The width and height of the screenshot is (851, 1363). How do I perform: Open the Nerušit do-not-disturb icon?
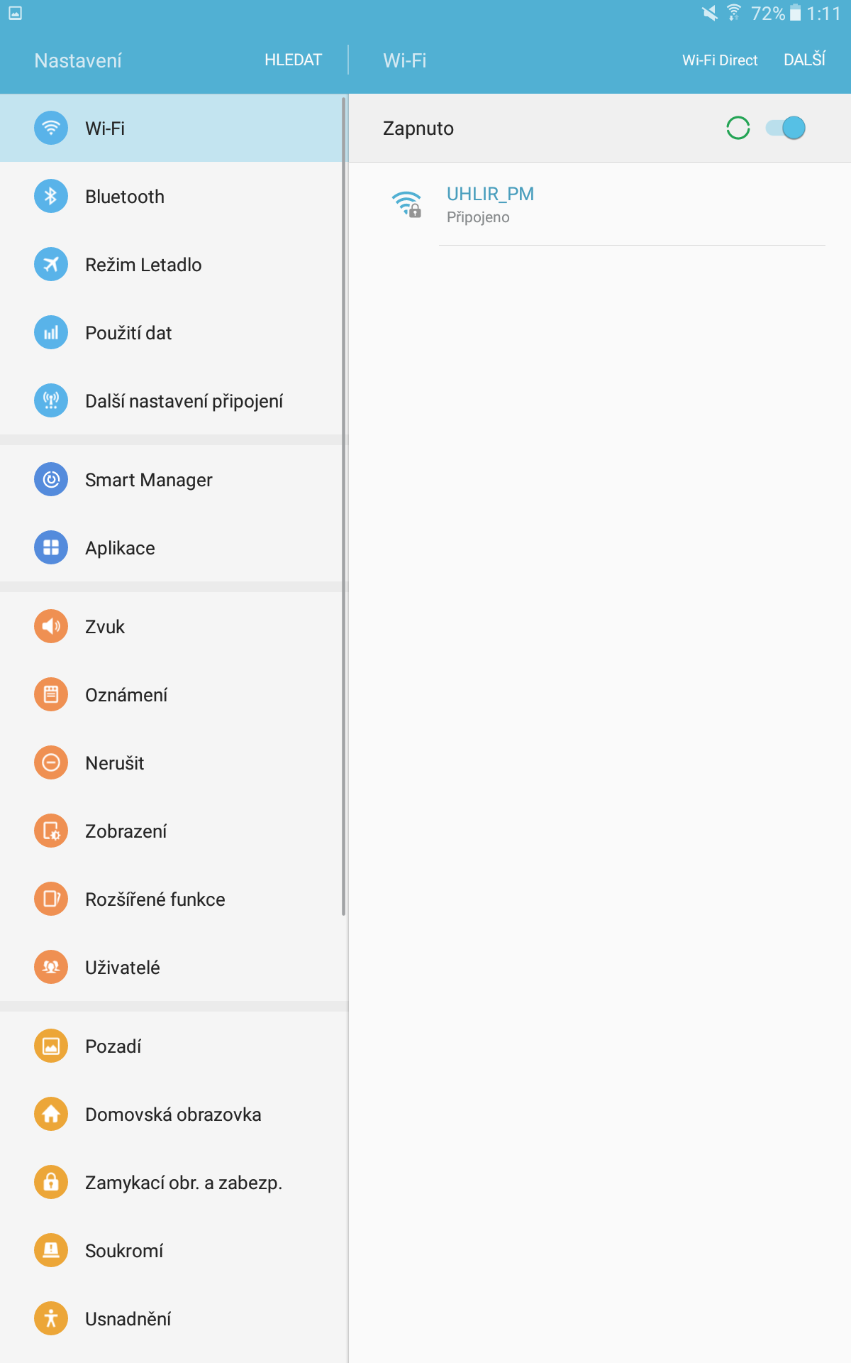51,762
